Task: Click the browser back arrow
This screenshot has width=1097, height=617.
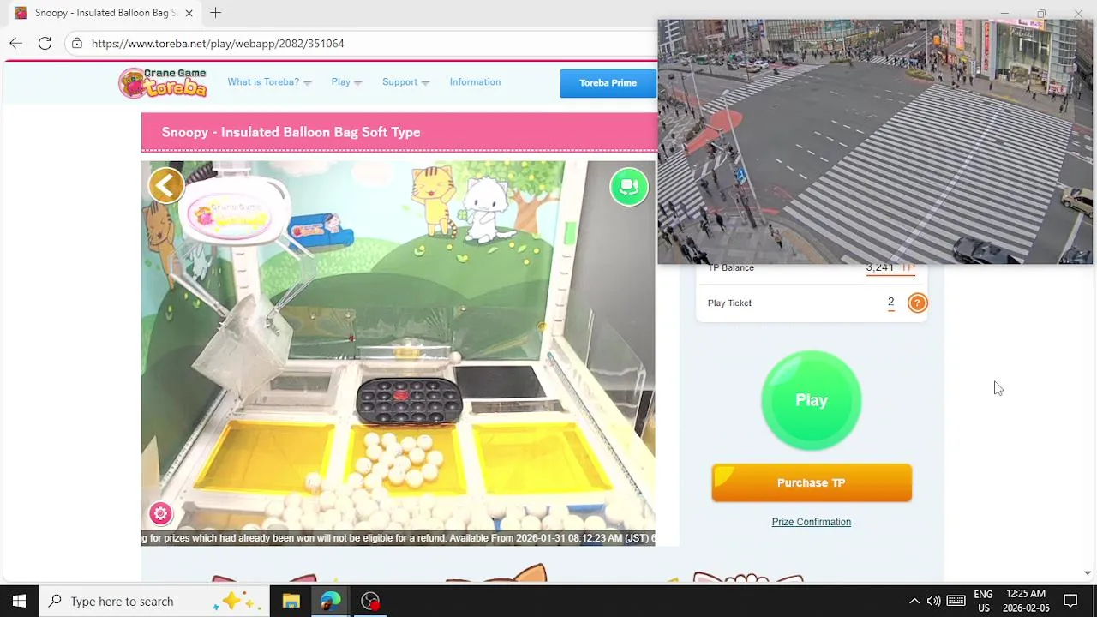Action: (15, 43)
